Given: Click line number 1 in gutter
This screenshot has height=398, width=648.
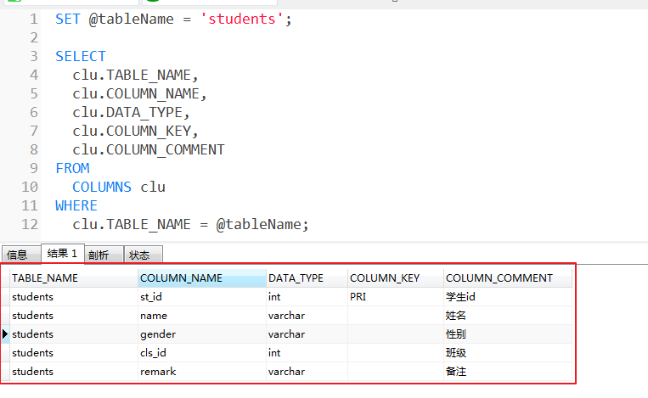Looking at the screenshot, I should (34, 19).
